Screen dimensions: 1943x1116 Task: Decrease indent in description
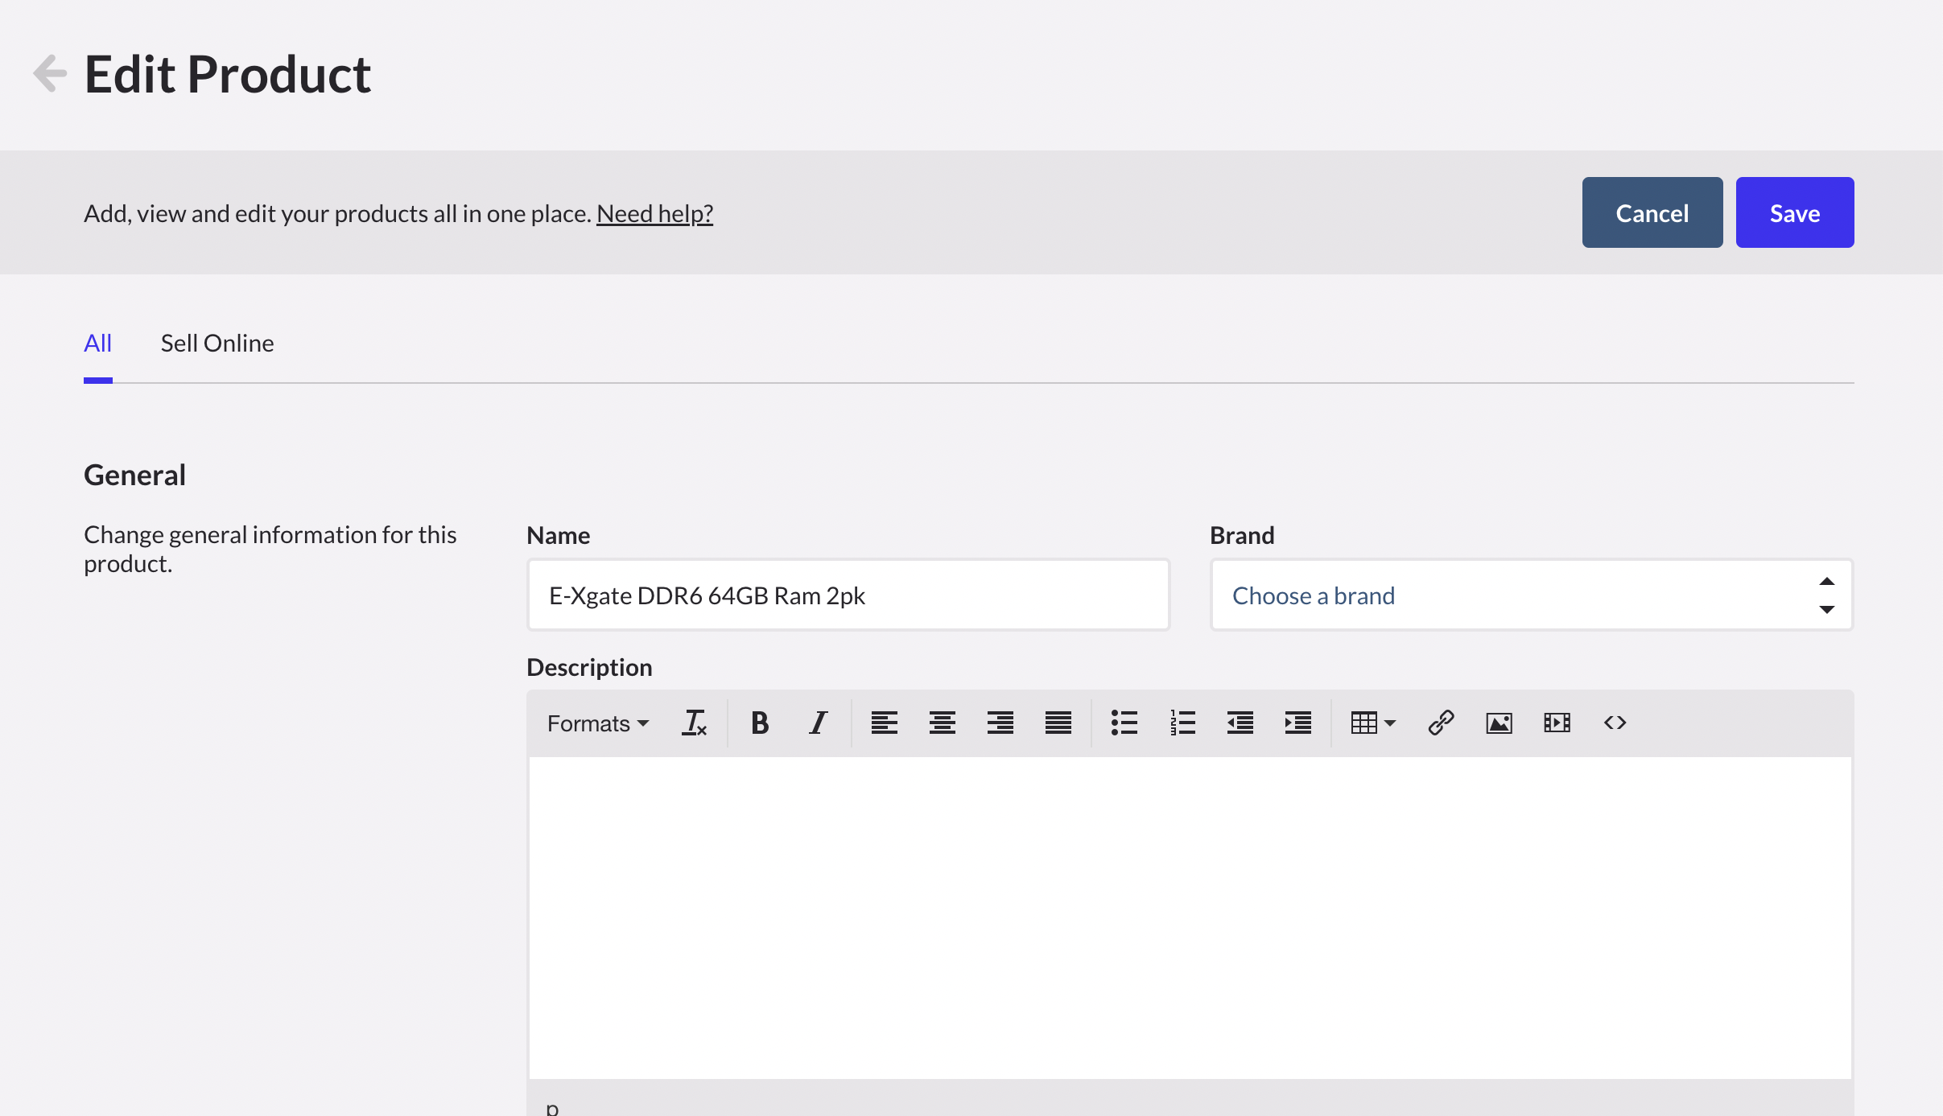[1240, 723]
